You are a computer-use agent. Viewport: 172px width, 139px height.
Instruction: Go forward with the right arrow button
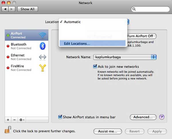point(12,9)
